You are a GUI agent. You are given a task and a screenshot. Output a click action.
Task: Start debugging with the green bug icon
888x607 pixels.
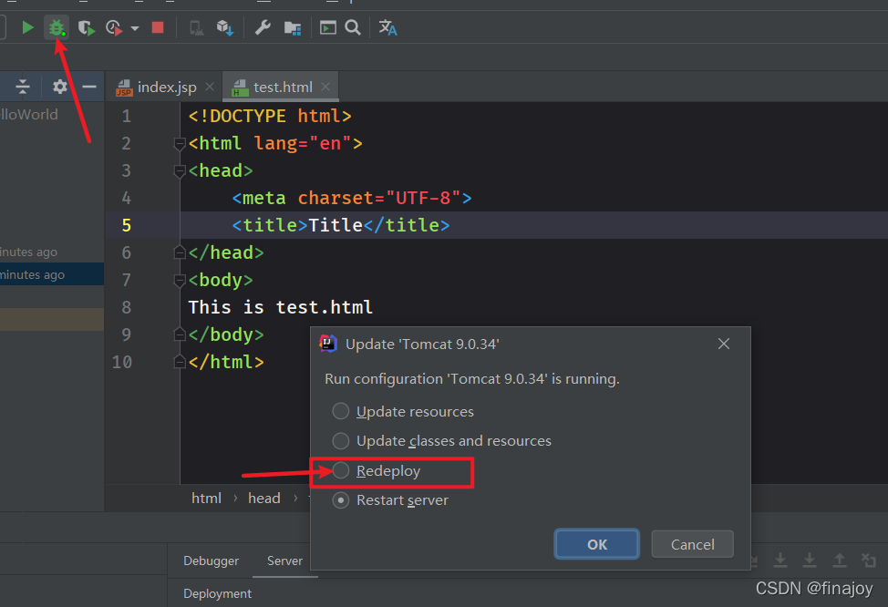pyautogui.click(x=57, y=27)
